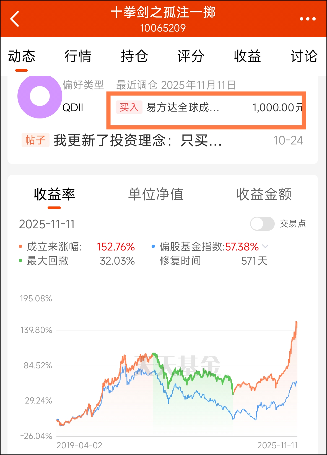Screen dimensions: 327x455
Task: Open the post 我更新了投资理念
Action: [x=138, y=140]
